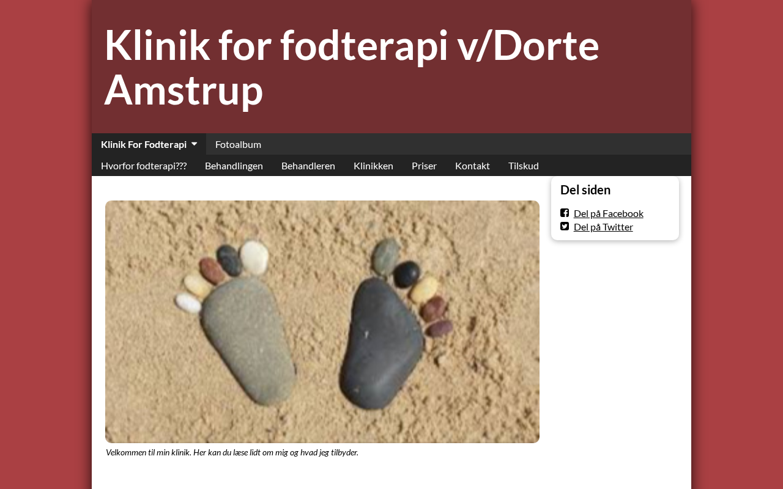Go to the Kontakt page

472,166
